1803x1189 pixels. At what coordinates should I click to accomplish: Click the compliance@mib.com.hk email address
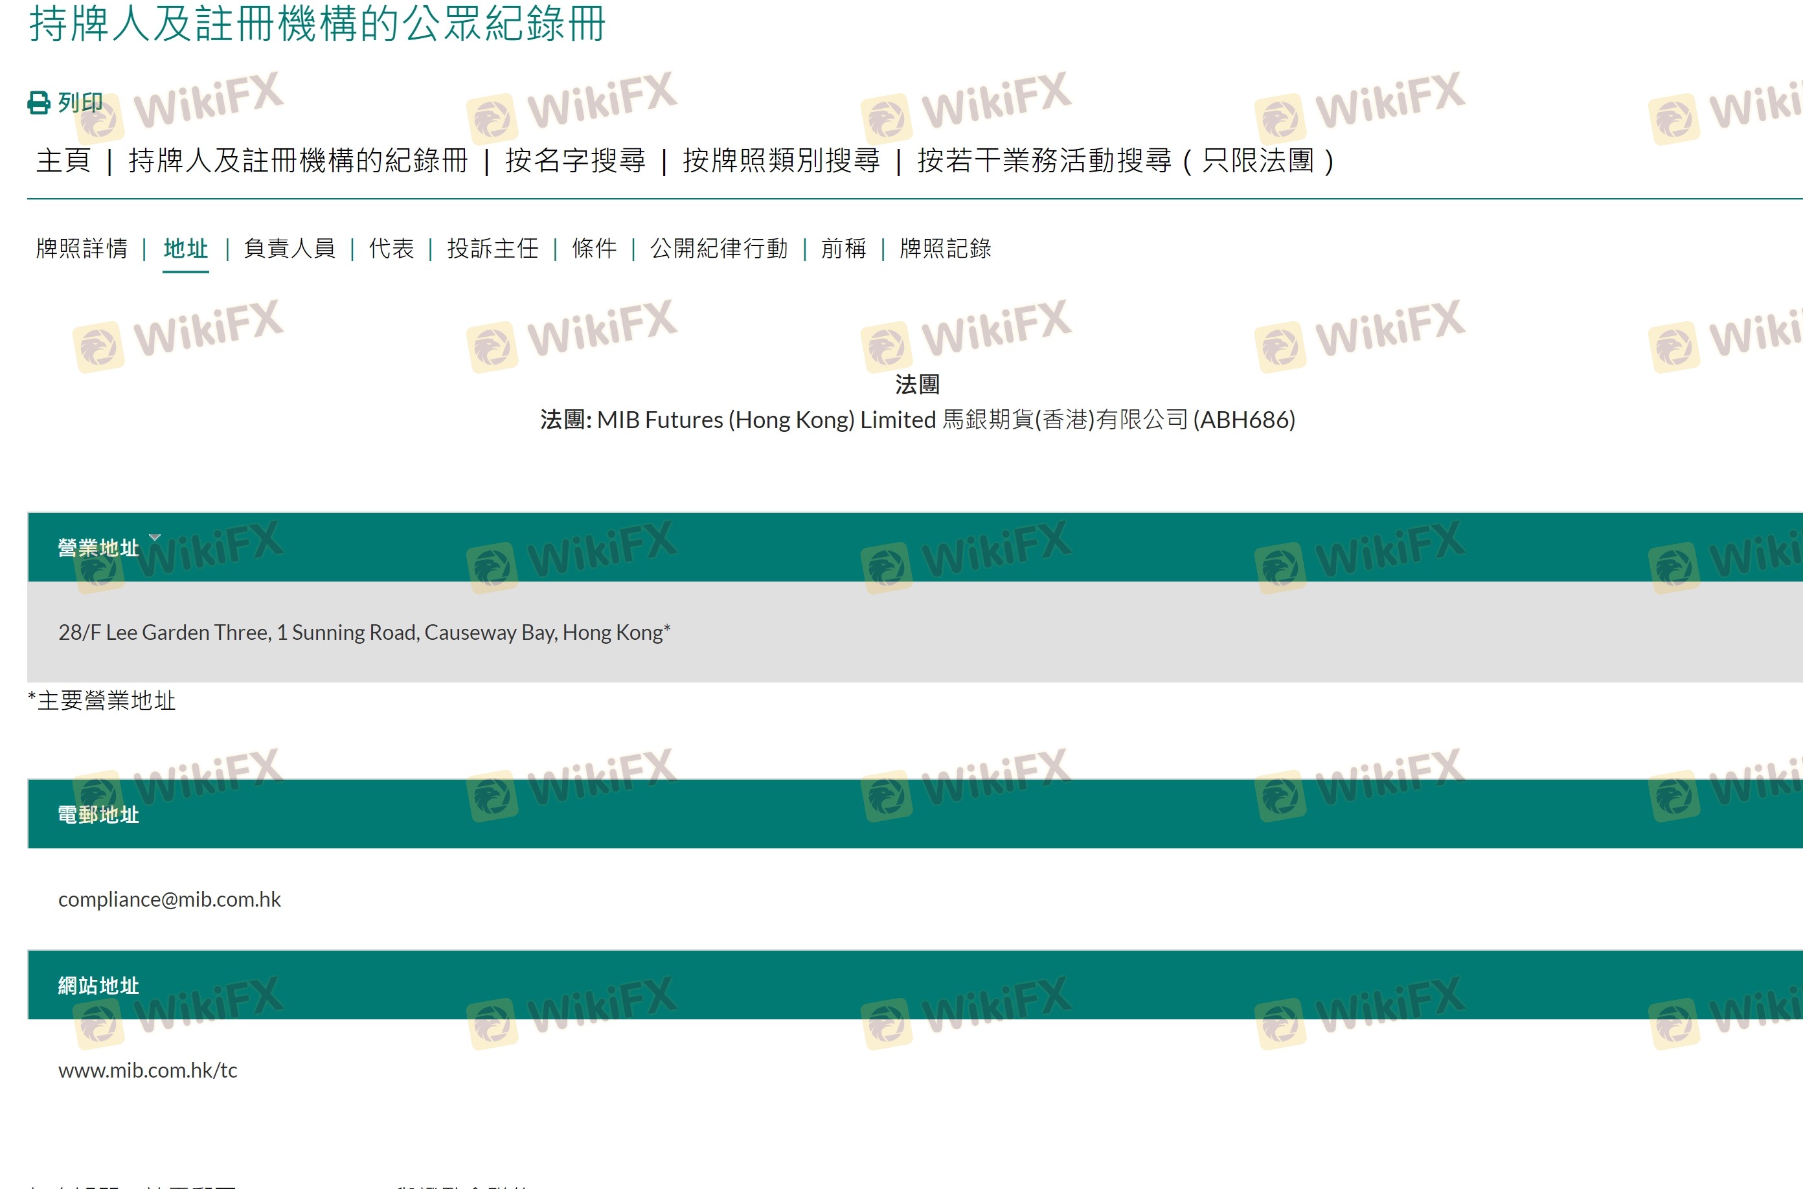tap(169, 900)
